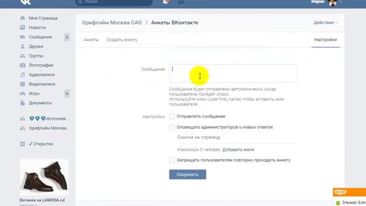
Task: Open Фотографии in sidebar
Action: click(41, 65)
